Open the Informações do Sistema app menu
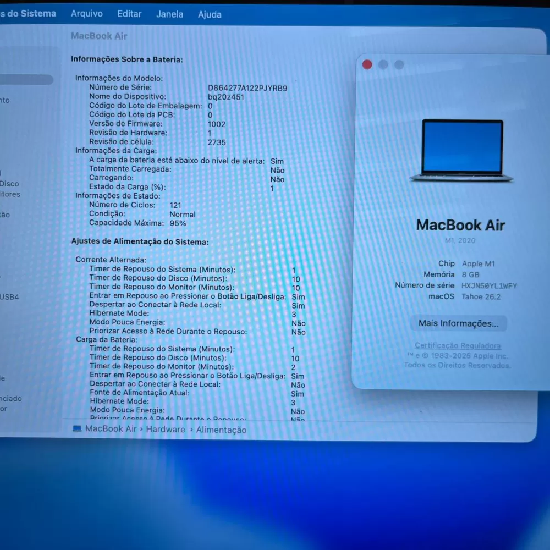Image resolution: width=550 pixels, height=550 pixels. [28, 13]
